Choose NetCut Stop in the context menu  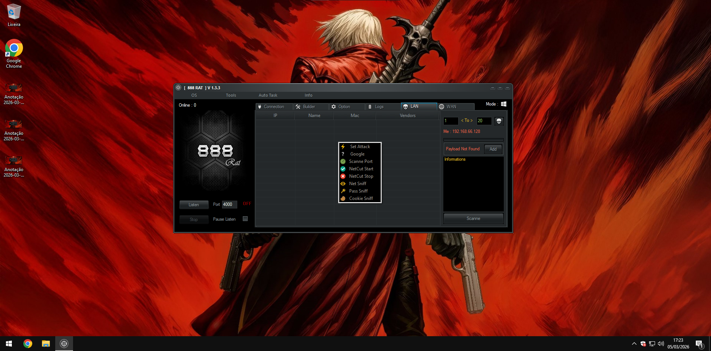pos(360,176)
